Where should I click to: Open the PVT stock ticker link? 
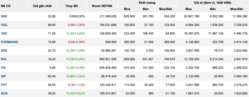coord(4,85)
